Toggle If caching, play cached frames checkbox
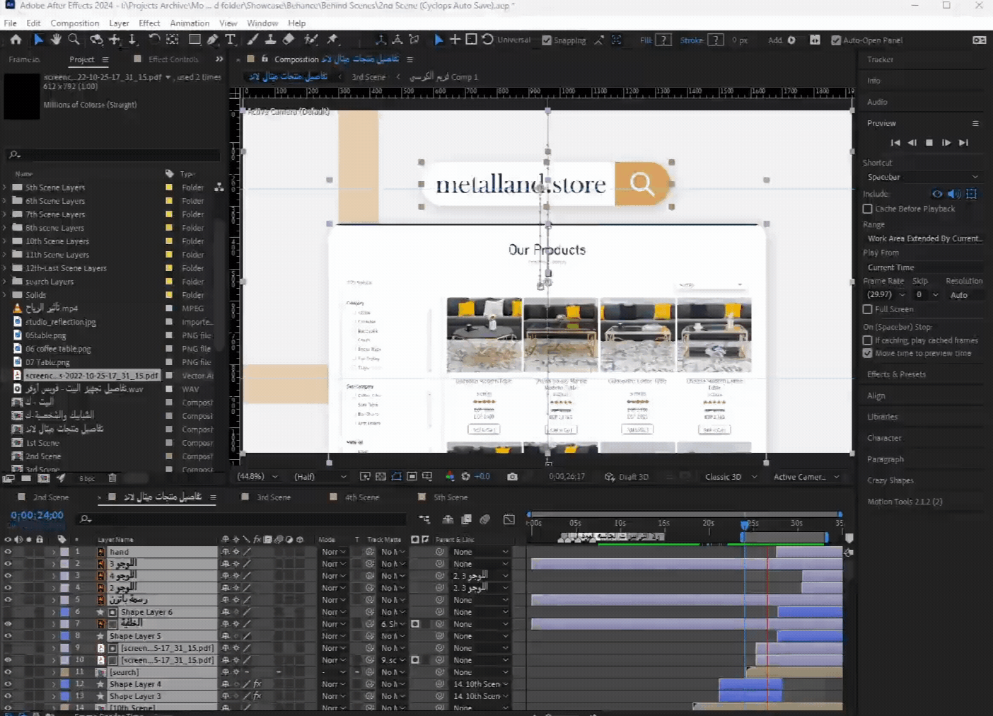Viewport: 993px width, 716px height. [868, 340]
